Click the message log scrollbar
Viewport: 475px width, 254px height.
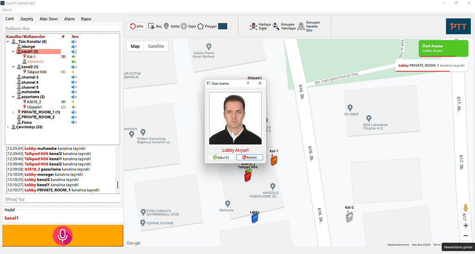coord(117,185)
